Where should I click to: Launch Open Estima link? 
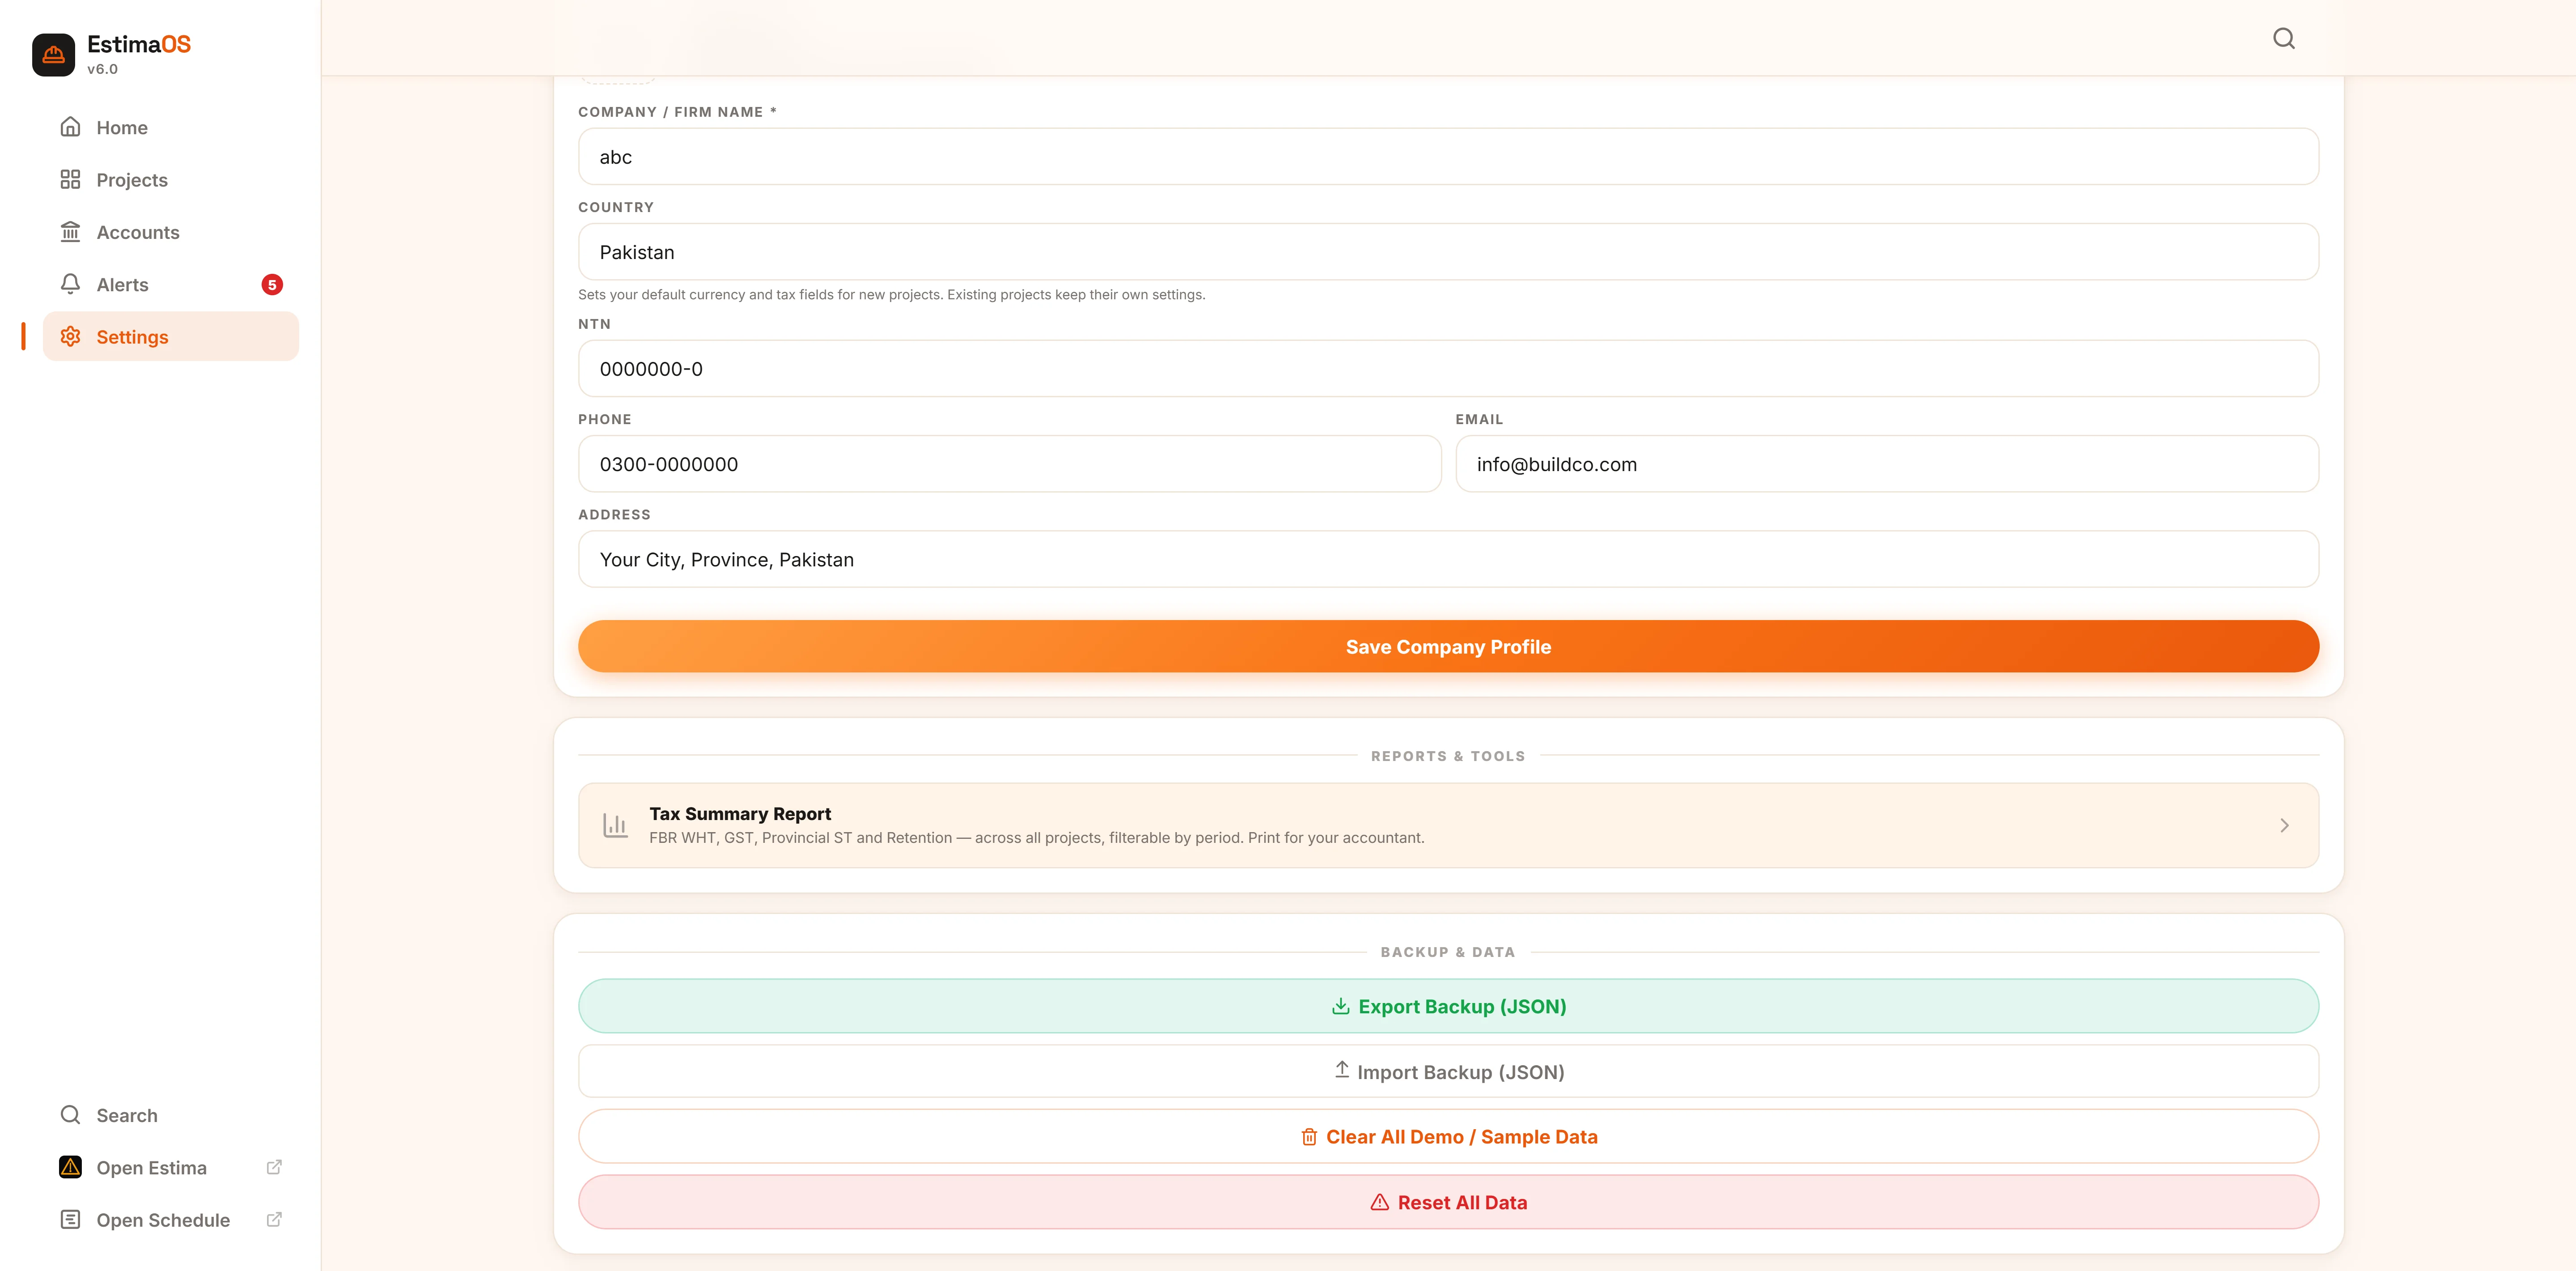(x=171, y=1168)
